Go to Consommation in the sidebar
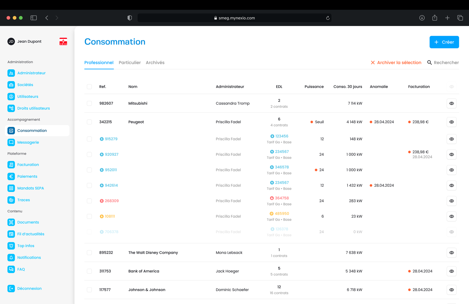 [x=37, y=130]
